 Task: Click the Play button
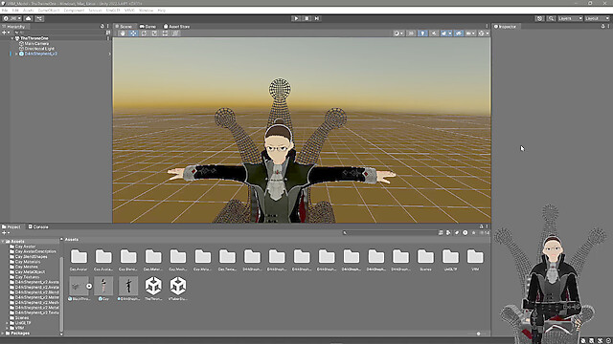pyautogui.click(x=296, y=18)
